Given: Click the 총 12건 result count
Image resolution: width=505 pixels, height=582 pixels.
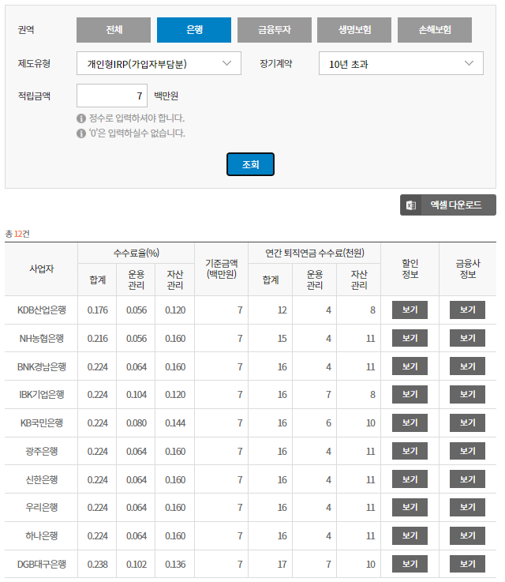Looking at the screenshot, I should click(x=17, y=234).
